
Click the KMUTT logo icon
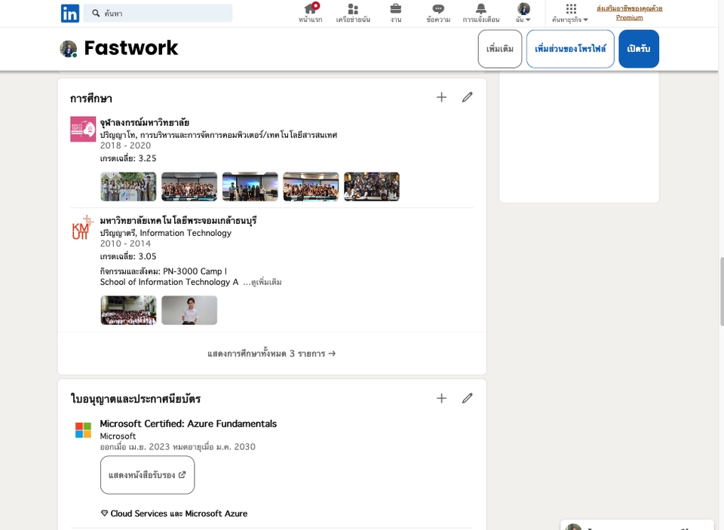(83, 227)
